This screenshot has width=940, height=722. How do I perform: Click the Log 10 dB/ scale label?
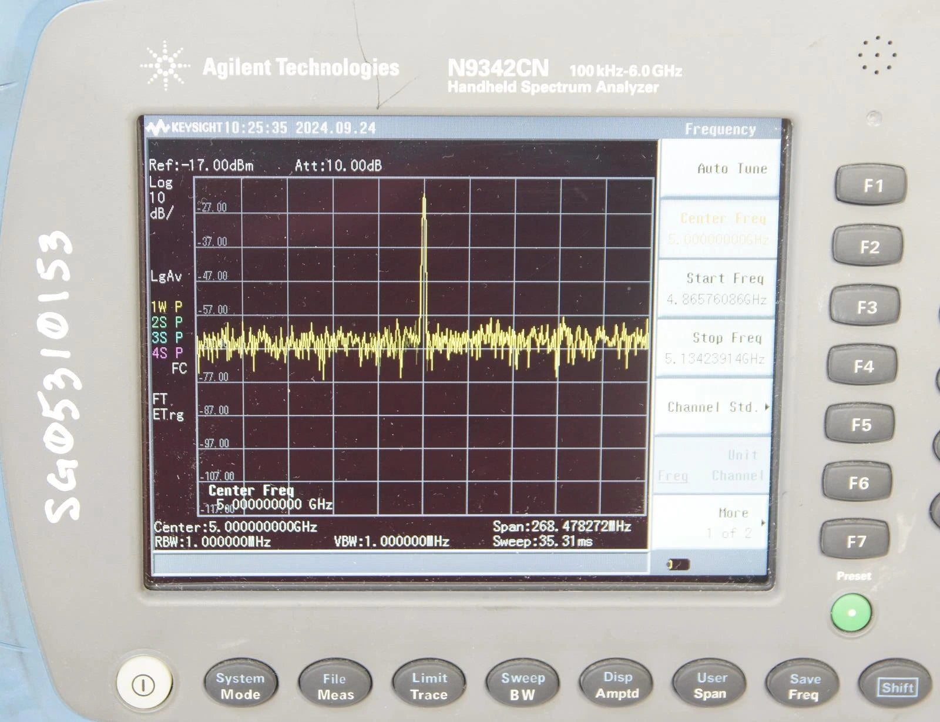click(162, 197)
